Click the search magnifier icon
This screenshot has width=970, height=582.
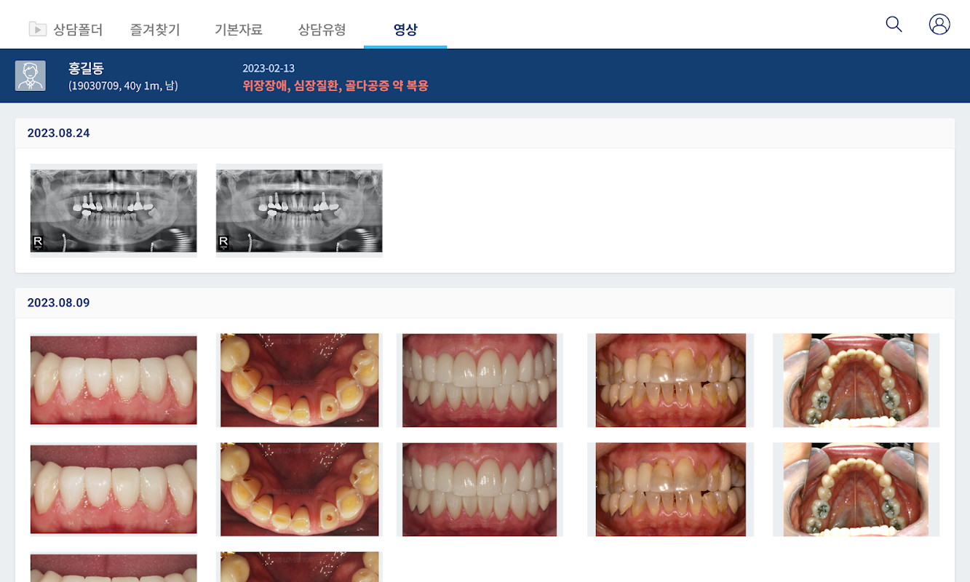(894, 24)
